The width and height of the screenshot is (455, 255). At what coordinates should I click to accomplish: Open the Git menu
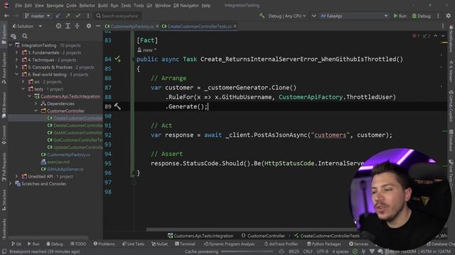(149, 6)
